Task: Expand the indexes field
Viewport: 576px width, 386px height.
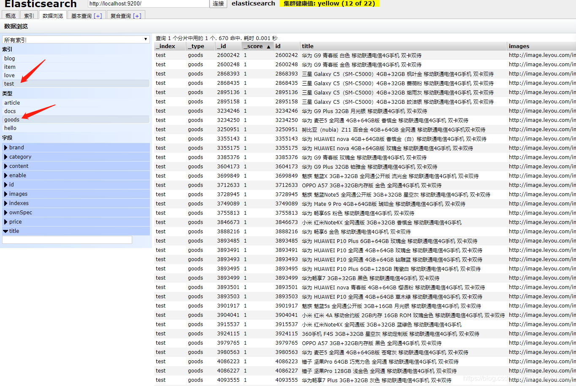Action: click(76, 203)
